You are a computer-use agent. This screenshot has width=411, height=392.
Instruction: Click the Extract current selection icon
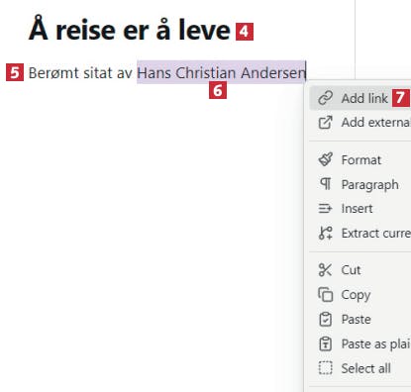point(325,233)
